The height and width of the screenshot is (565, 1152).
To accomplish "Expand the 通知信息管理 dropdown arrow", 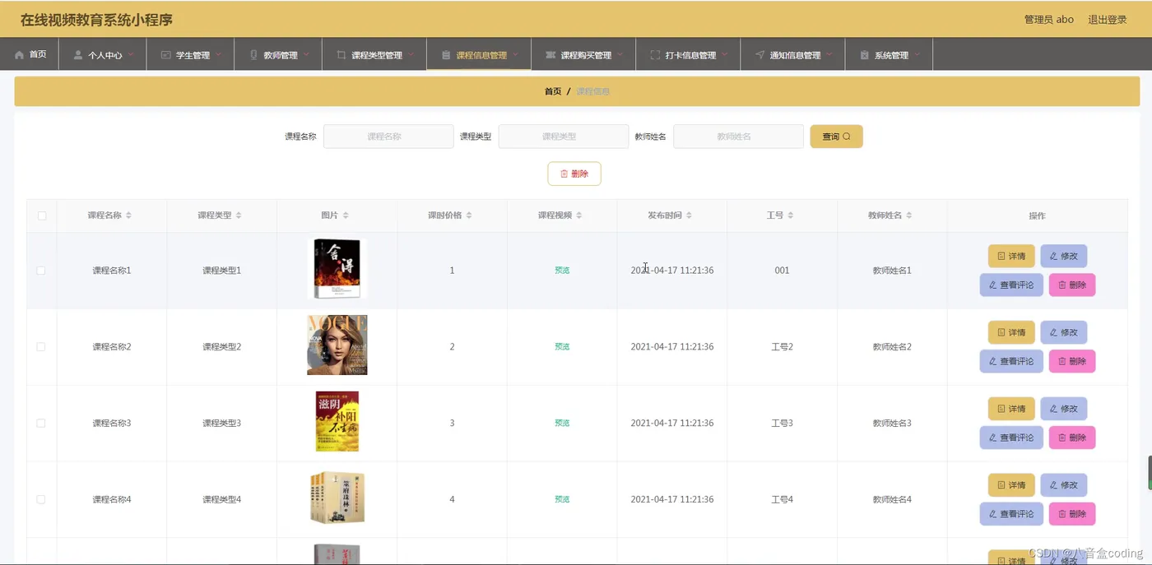I will (x=829, y=54).
